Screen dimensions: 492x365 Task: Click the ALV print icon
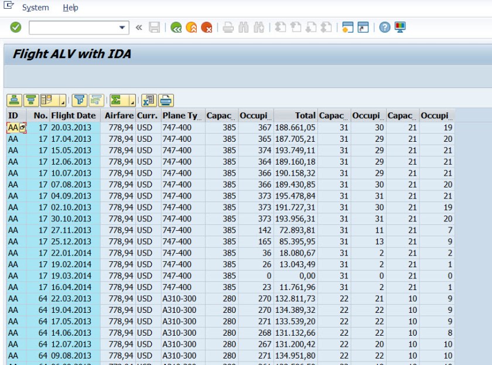pos(166,100)
